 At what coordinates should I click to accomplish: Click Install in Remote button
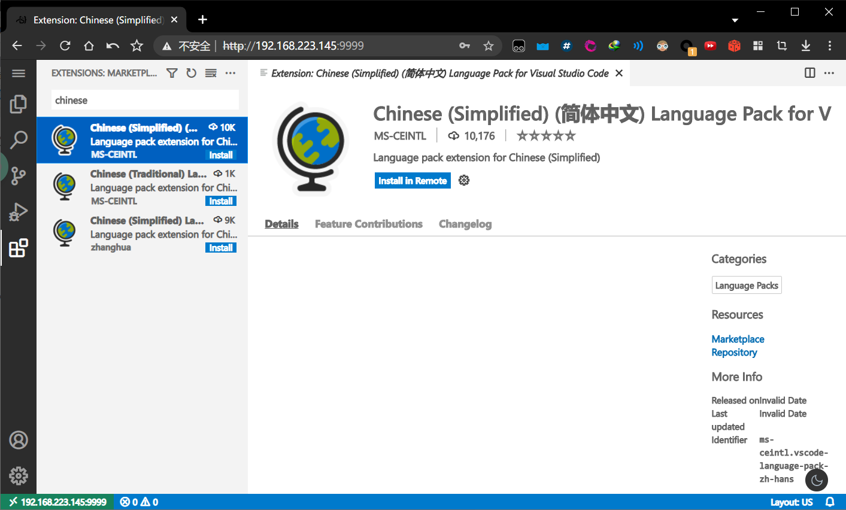click(x=413, y=181)
